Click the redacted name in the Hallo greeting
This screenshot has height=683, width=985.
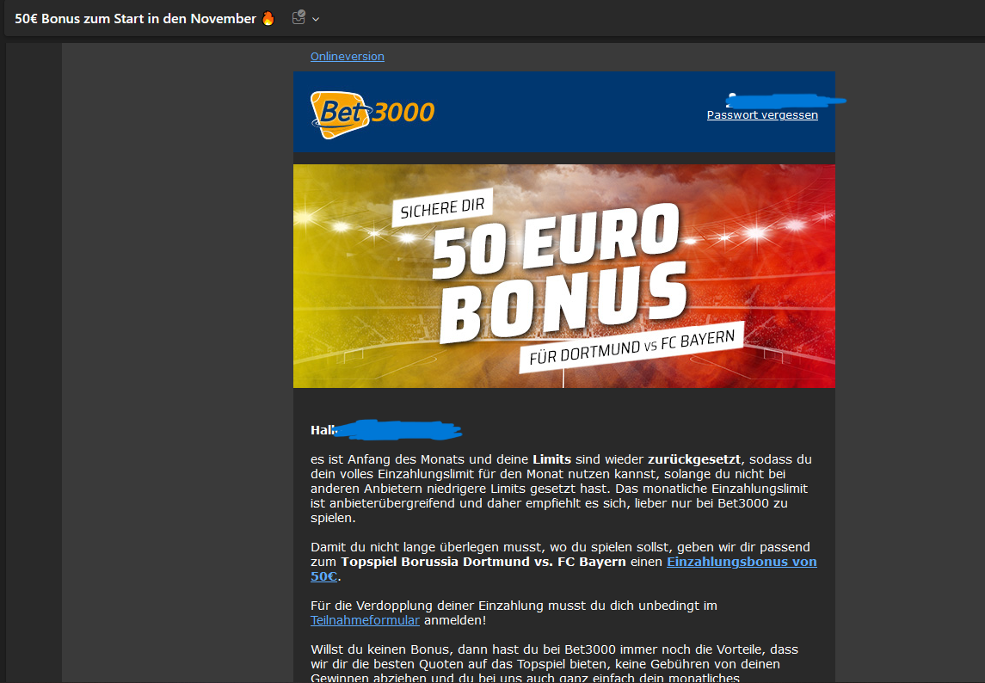point(397,430)
